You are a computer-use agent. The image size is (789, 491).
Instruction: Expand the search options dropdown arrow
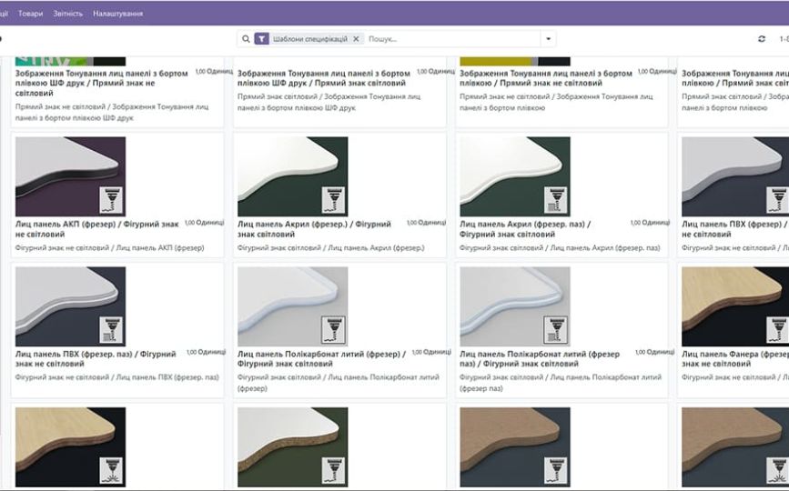click(x=549, y=39)
